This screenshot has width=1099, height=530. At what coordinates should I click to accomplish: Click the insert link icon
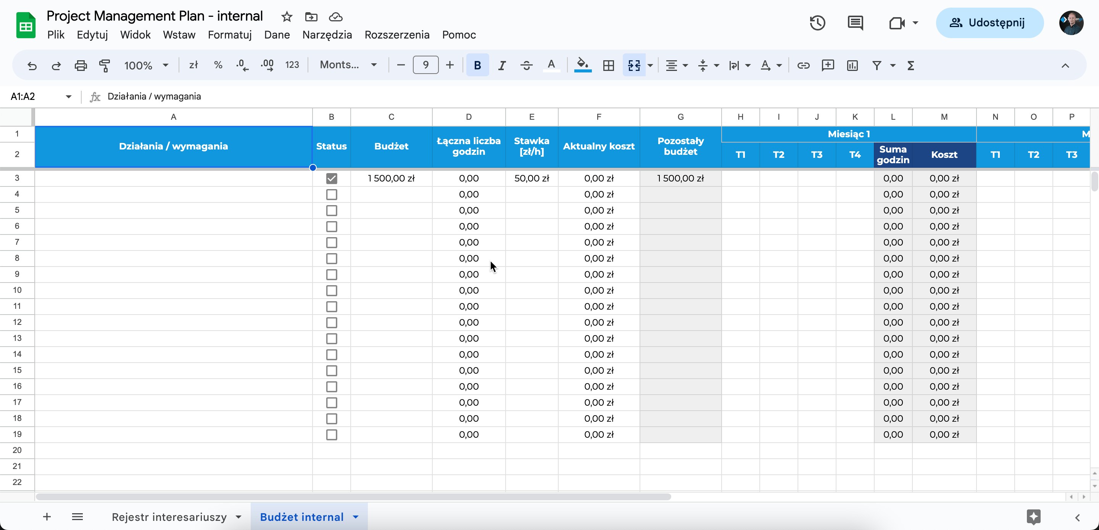803,65
